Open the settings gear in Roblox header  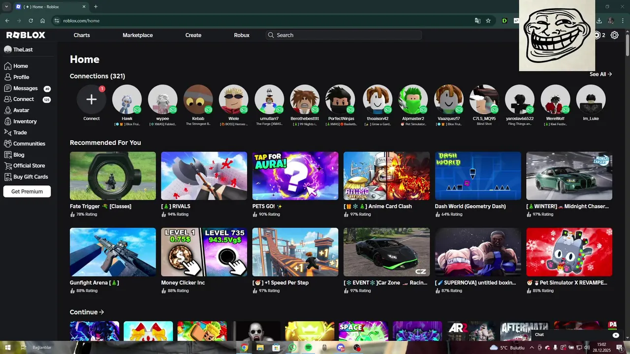(x=615, y=35)
